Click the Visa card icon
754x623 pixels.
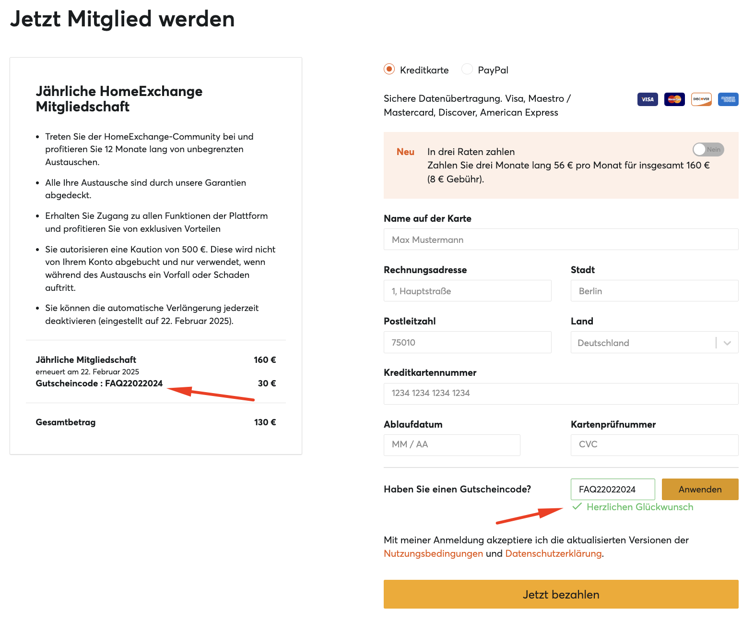click(648, 99)
